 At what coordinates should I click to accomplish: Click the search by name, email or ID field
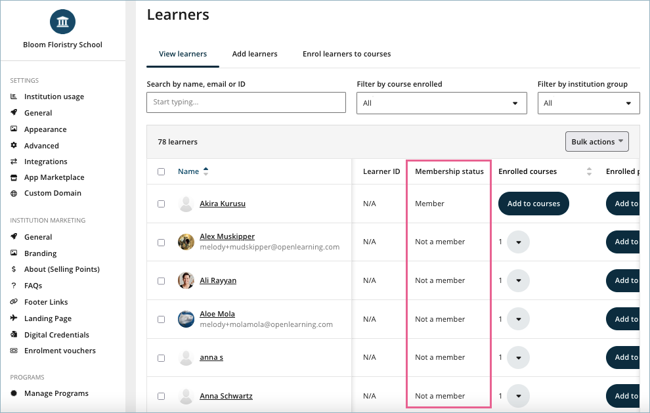[x=246, y=102]
